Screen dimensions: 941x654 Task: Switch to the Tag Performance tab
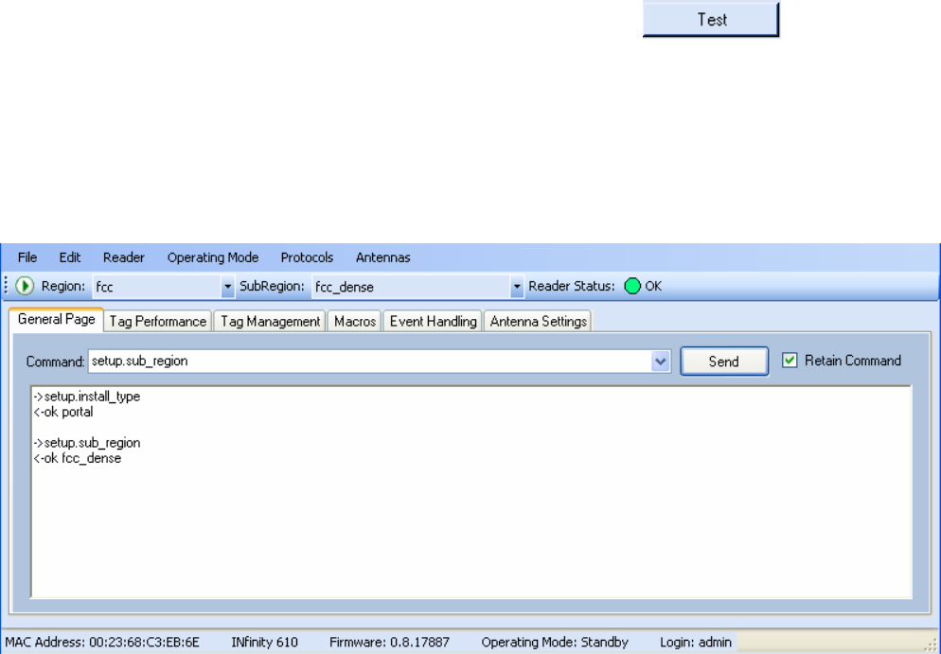(x=158, y=321)
